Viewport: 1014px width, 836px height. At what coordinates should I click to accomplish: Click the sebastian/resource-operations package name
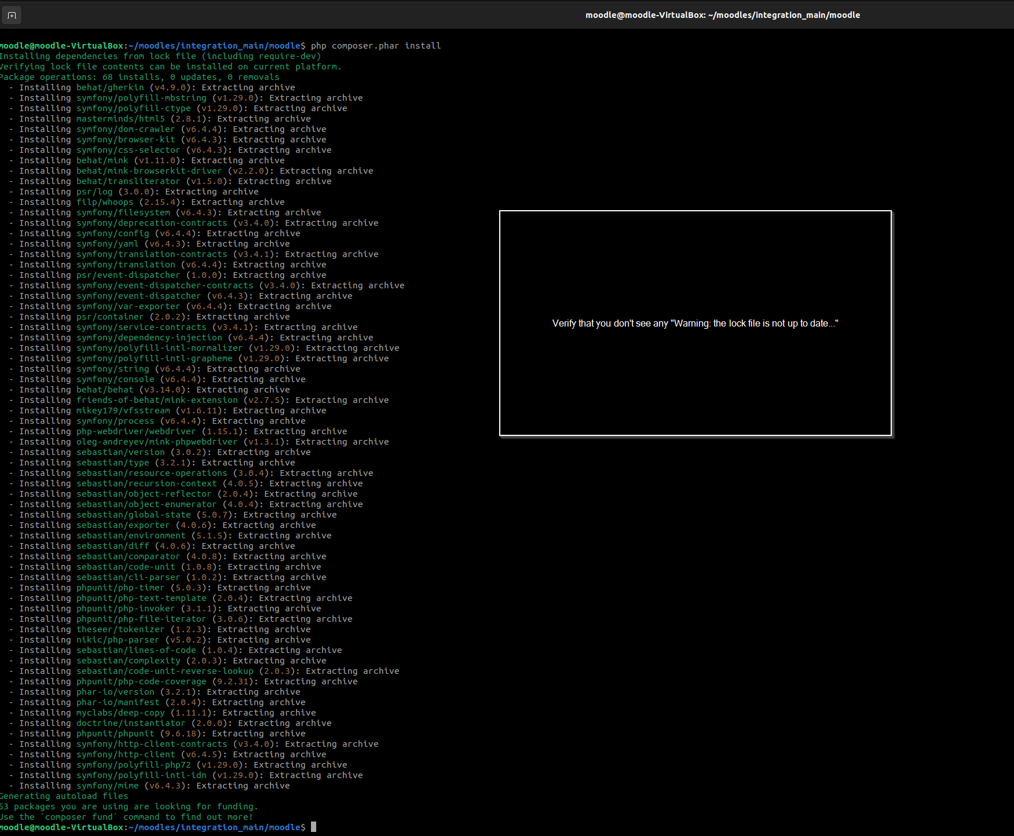click(152, 473)
